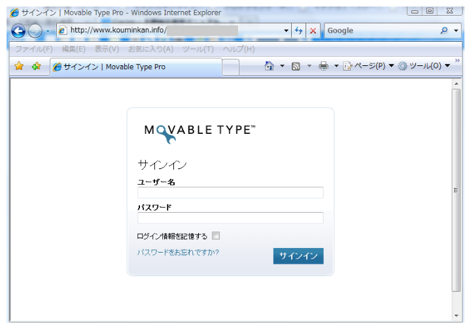
Task: Click the Refresh page icon
Action: [298, 30]
